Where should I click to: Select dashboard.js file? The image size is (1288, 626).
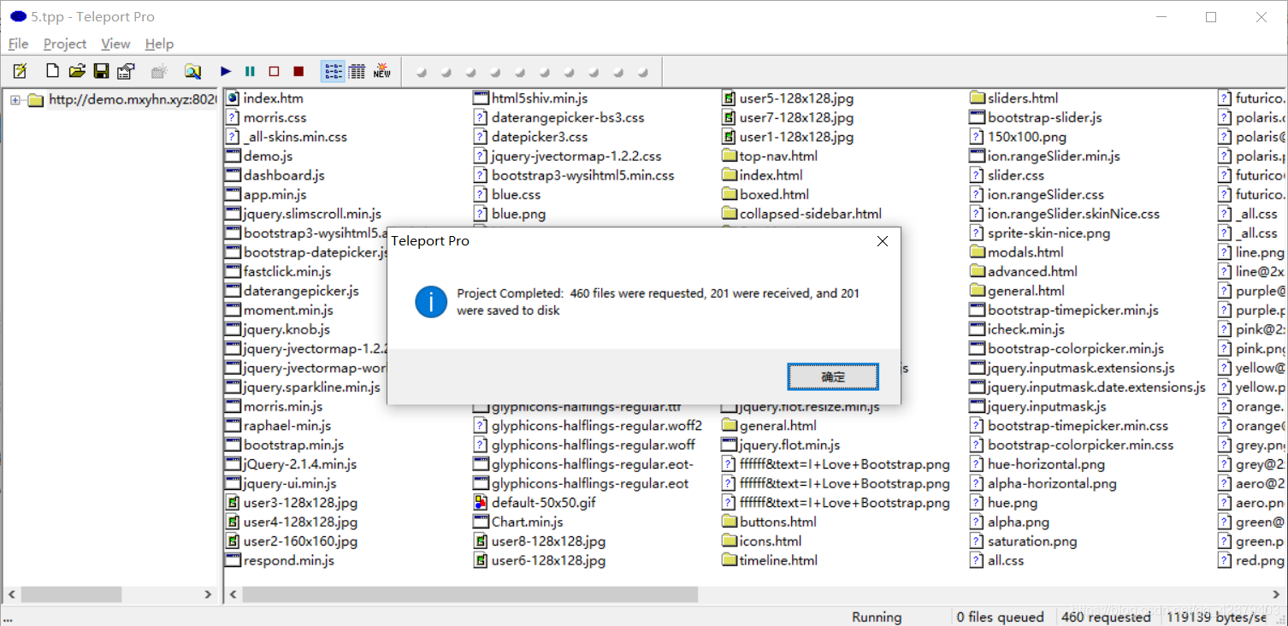pos(275,175)
